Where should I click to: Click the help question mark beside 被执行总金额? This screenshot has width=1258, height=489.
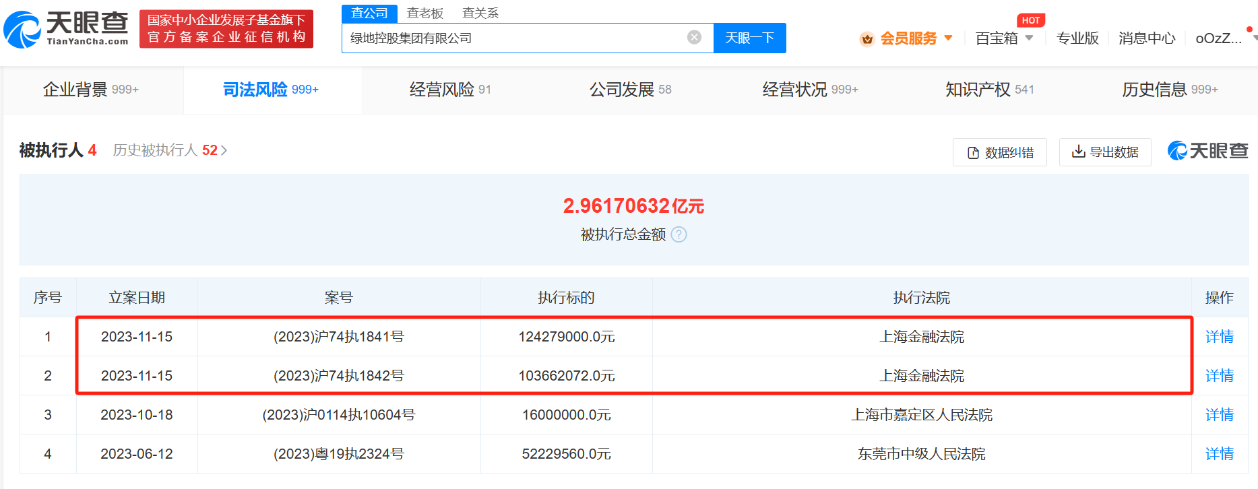click(x=679, y=234)
